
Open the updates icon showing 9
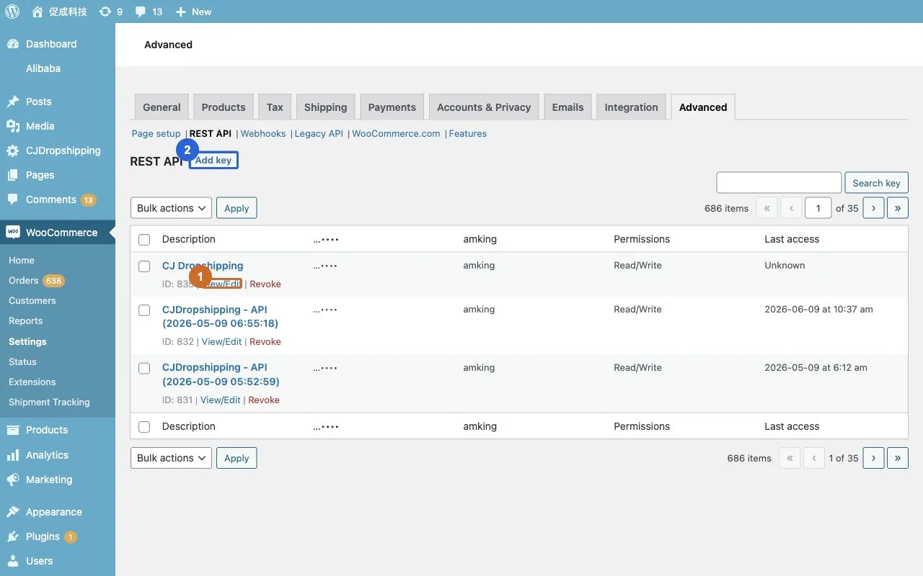pyautogui.click(x=105, y=12)
